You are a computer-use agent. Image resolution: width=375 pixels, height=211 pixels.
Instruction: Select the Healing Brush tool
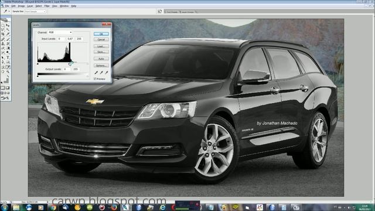(3, 39)
